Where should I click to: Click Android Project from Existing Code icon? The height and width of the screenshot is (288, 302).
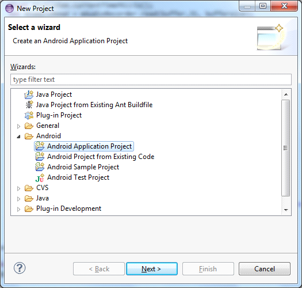coord(40,157)
